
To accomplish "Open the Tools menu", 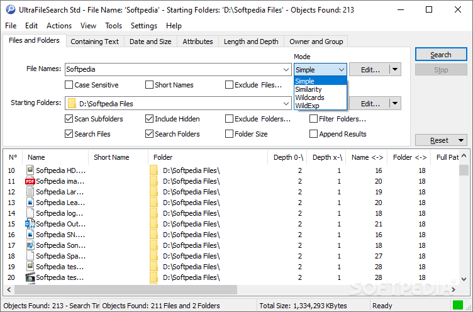I will coord(113,26).
